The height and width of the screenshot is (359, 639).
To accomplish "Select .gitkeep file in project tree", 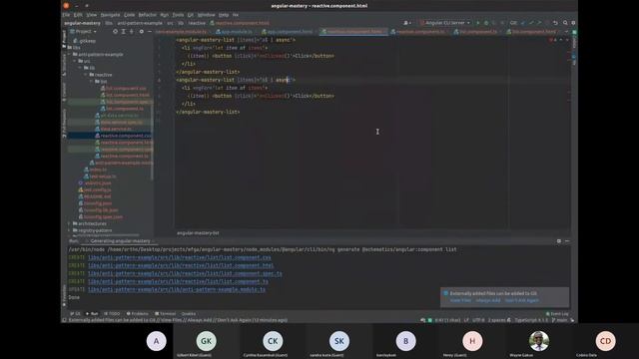I will [x=85, y=41].
